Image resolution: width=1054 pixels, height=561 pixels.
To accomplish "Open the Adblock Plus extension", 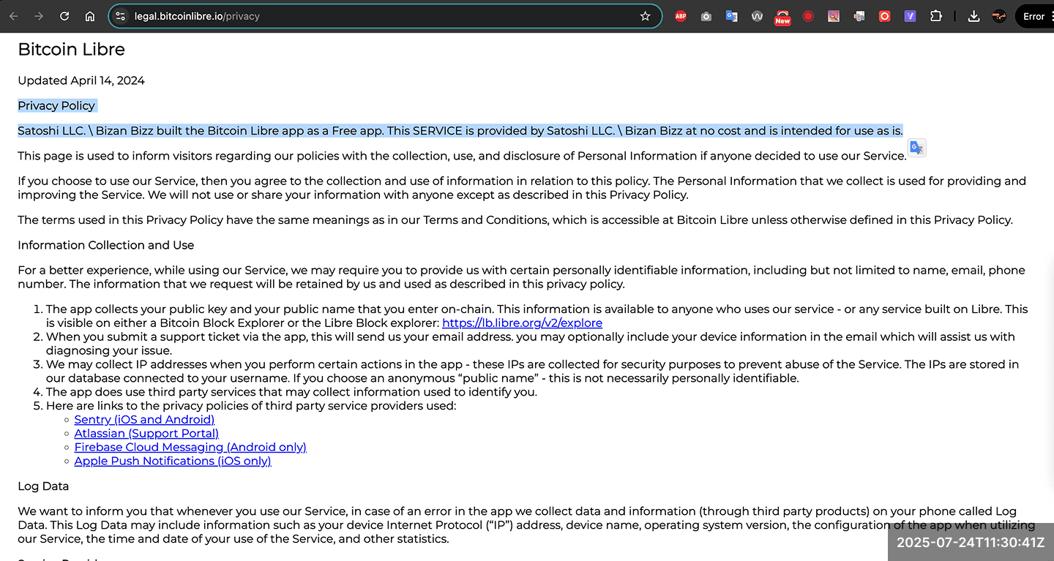I will point(680,16).
